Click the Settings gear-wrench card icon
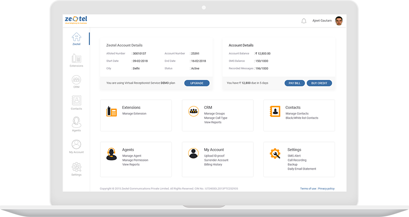This screenshot has width=409, height=217. click(x=275, y=154)
